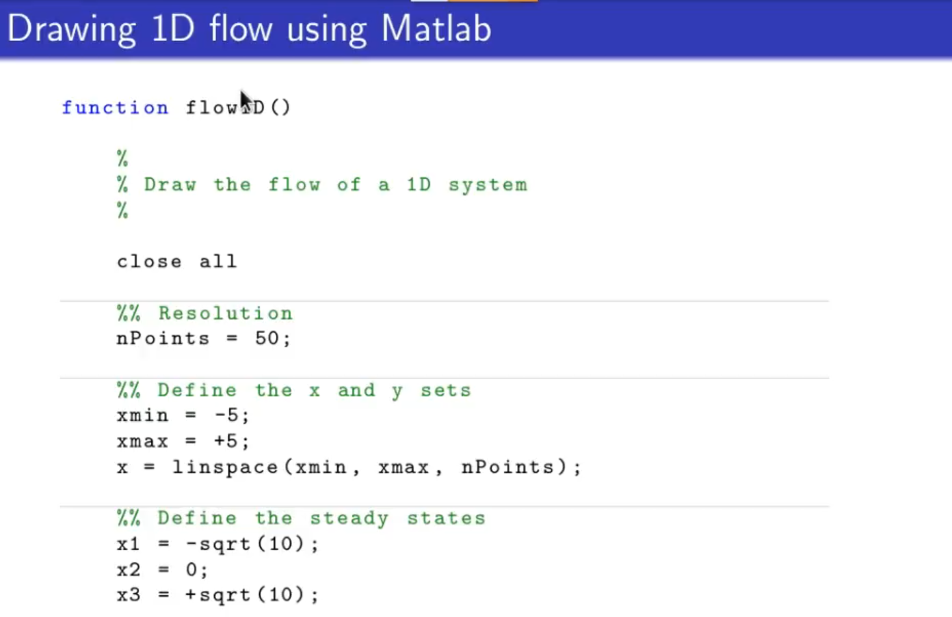
Task: Click the linspace function call
Action: tap(224, 467)
